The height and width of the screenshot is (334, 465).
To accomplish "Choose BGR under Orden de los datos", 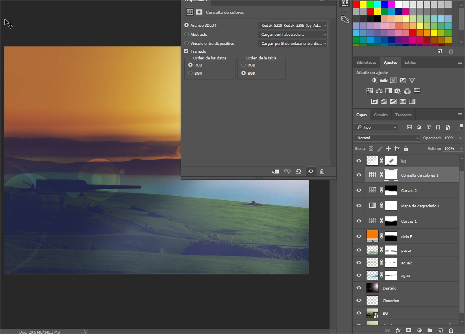I will (191, 73).
